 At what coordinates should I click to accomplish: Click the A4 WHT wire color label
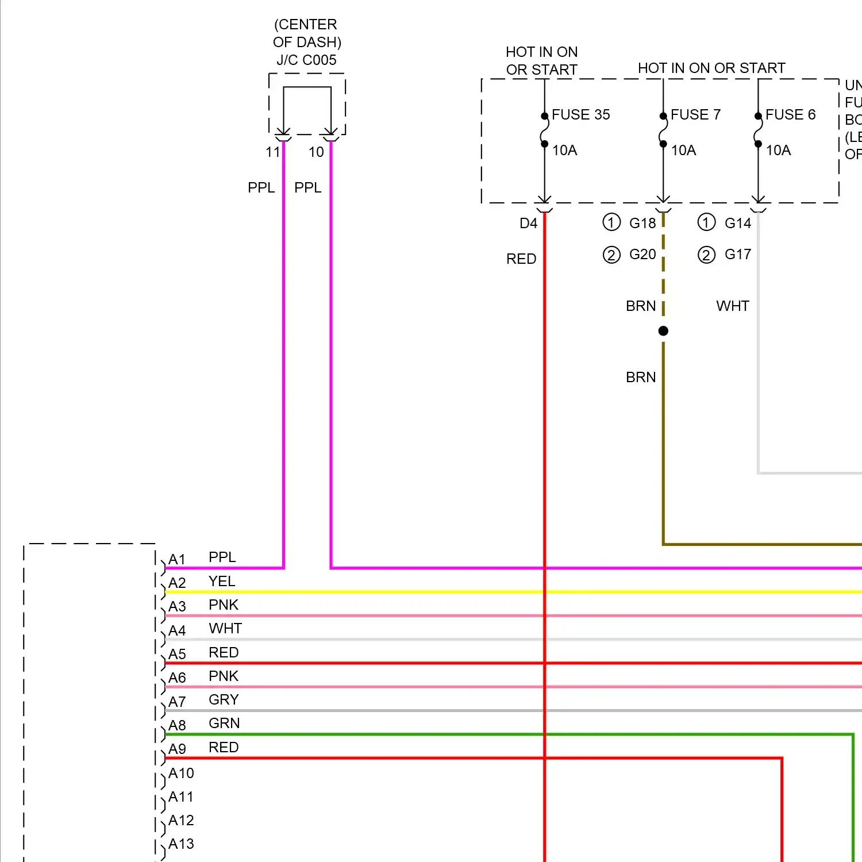click(225, 629)
